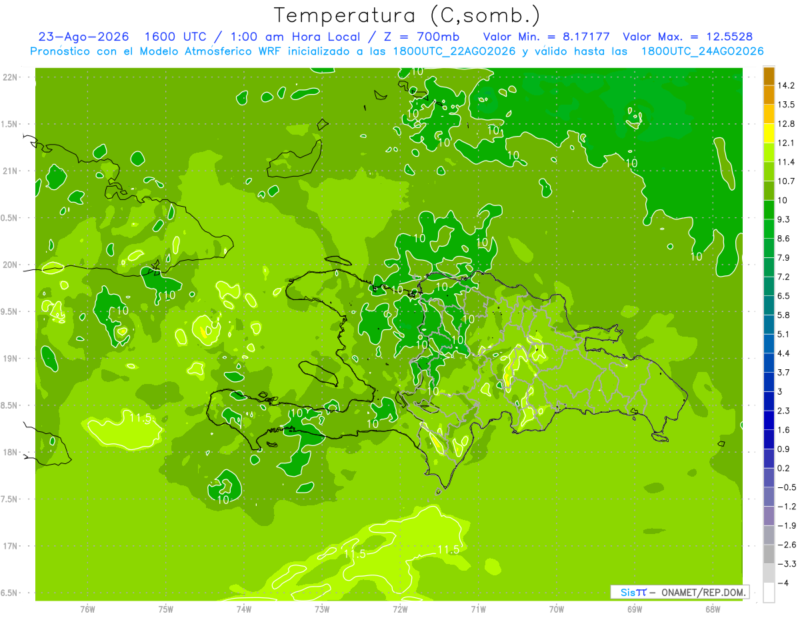Click the "74W" longitude axis label
This screenshot has height=618, width=800.
coord(244,609)
